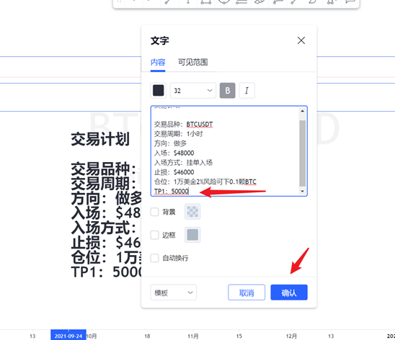Enable the 边框 checkbox
Screen dimensions: 395x340
tap(154, 235)
